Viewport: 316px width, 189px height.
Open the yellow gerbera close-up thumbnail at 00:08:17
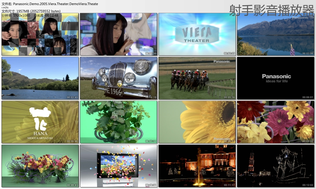click(197, 122)
